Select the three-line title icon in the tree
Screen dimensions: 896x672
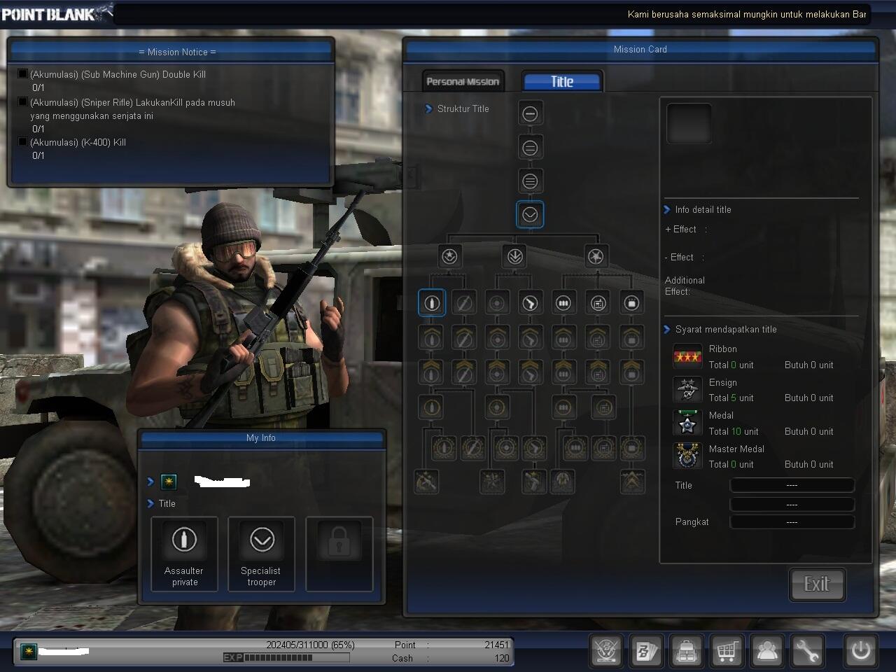click(530, 181)
